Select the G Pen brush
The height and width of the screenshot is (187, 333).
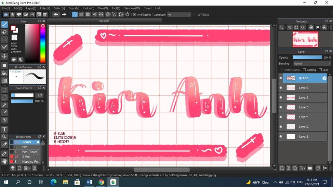tap(25, 157)
